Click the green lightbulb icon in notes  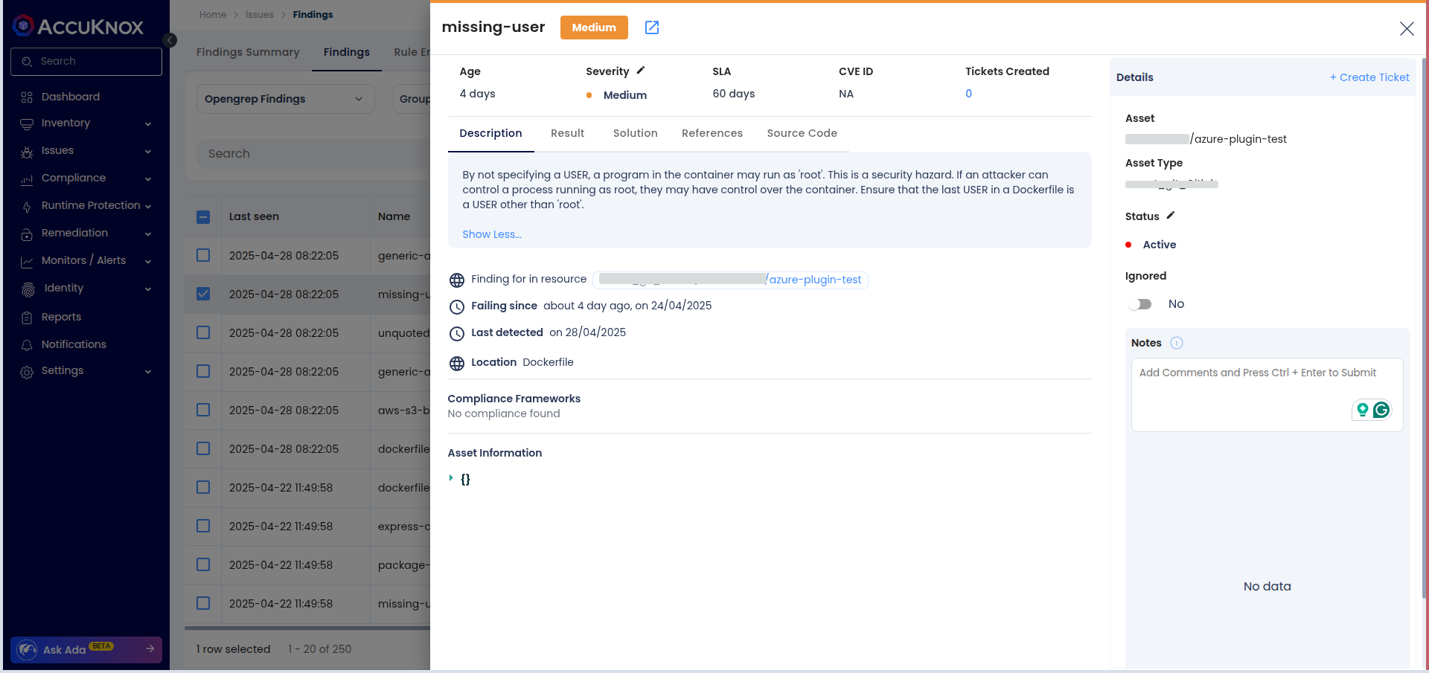click(1363, 410)
